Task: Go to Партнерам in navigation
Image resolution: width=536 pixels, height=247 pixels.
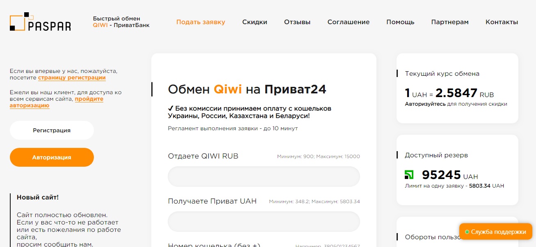Action: pos(450,22)
